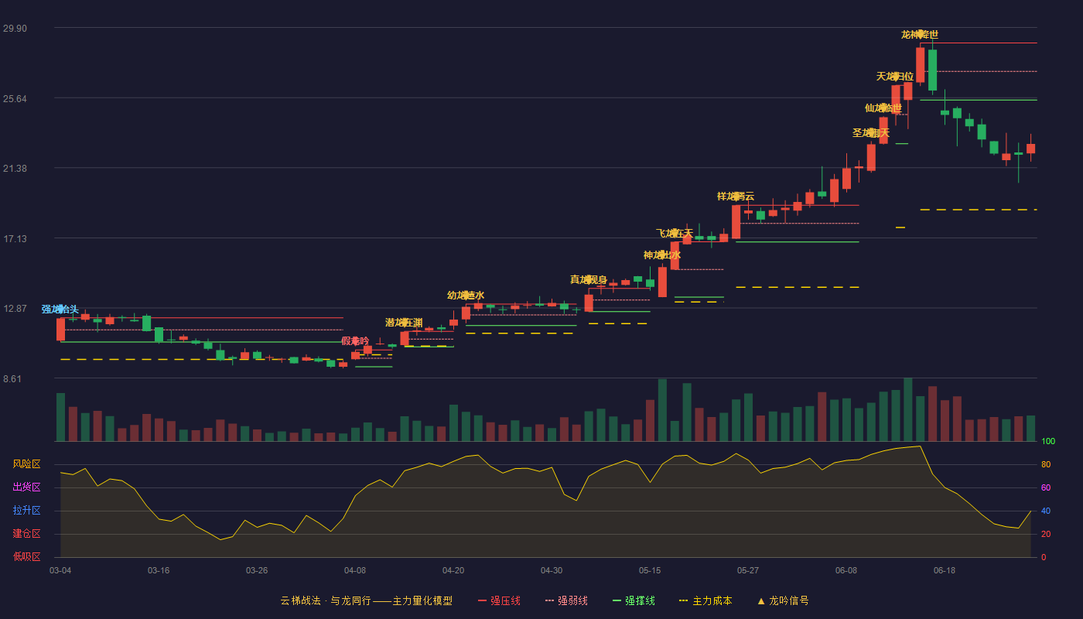The width and height of the screenshot is (1083, 619).
Task: Click the 04-08 date axis label
Action: pos(355,570)
